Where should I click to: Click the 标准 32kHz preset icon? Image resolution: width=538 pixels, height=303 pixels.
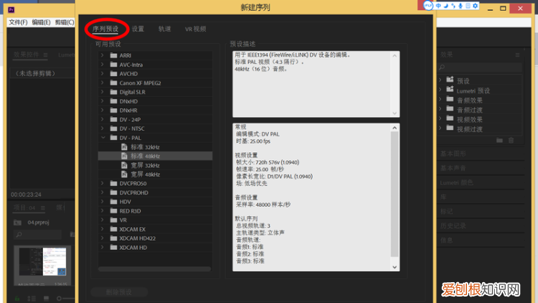(124, 146)
